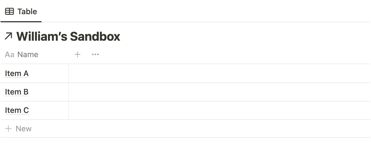Image resolution: width=371 pixels, height=155 pixels.
Task: Click the empty cell beside Item A
Action: (219, 74)
